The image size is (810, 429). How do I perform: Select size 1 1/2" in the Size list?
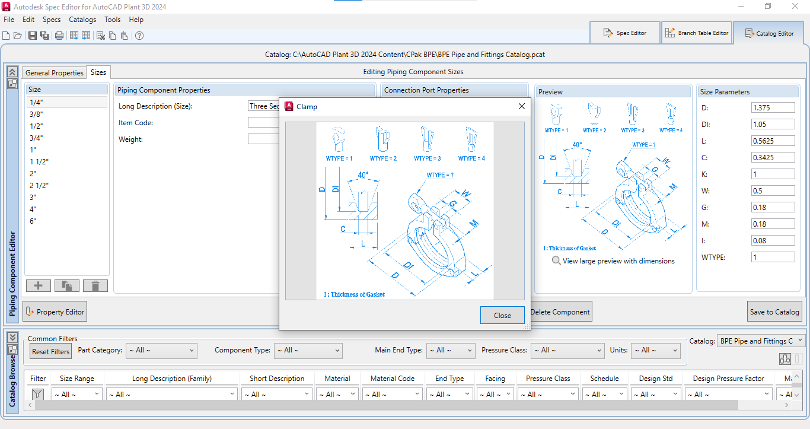pyautogui.click(x=67, y=161)
